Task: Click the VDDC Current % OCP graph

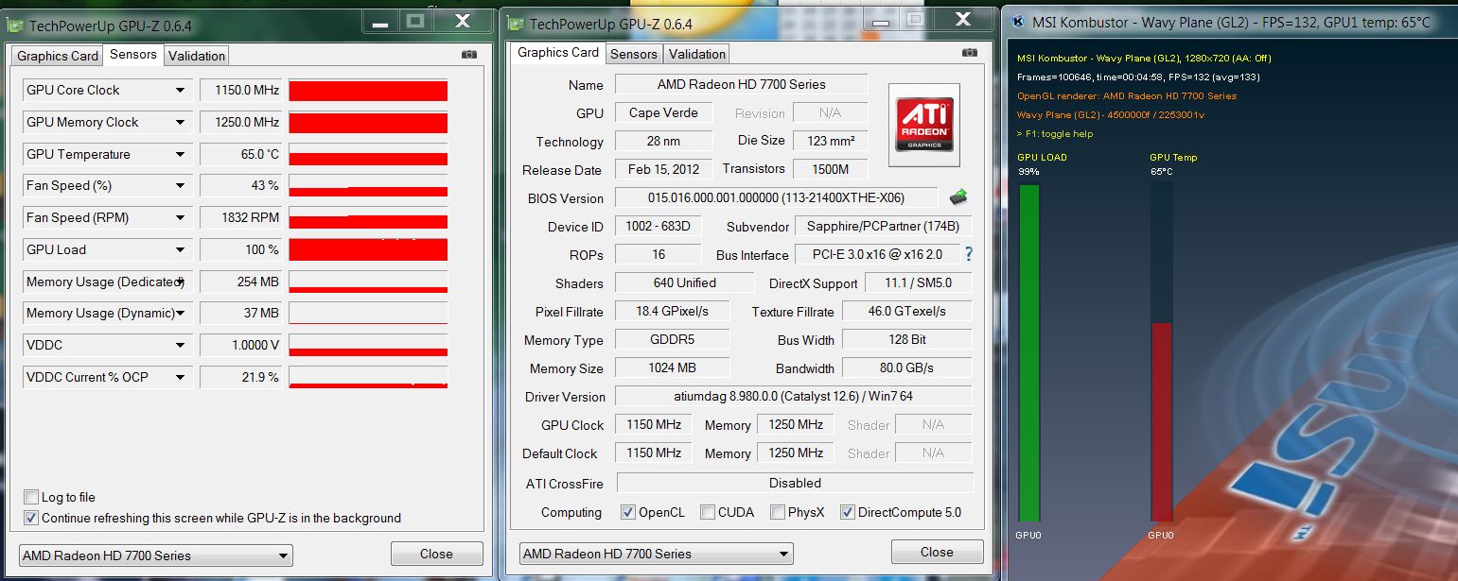Action: [x=368, y=378]
